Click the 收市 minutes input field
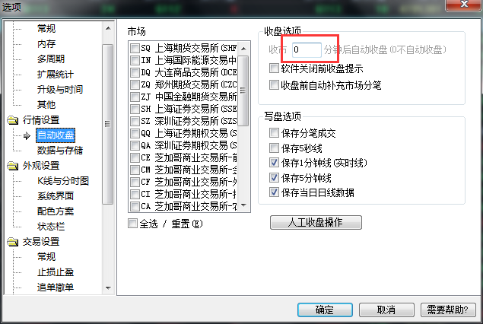The height and width of the screenshot is (324, 483). [307, 49]
